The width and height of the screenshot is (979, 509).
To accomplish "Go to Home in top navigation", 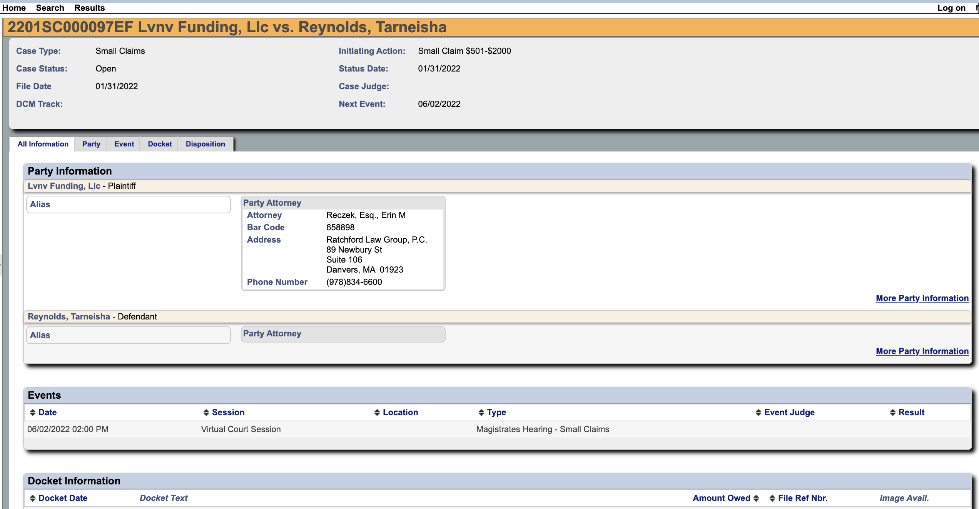I will [x=14, y=8].
